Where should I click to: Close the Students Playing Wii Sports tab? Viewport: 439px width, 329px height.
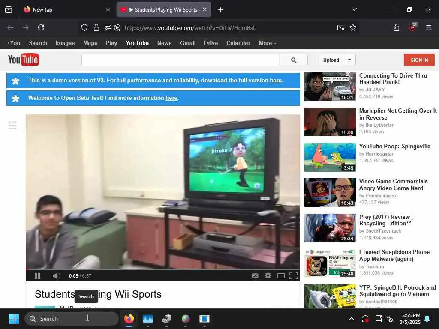coord(204,9)
